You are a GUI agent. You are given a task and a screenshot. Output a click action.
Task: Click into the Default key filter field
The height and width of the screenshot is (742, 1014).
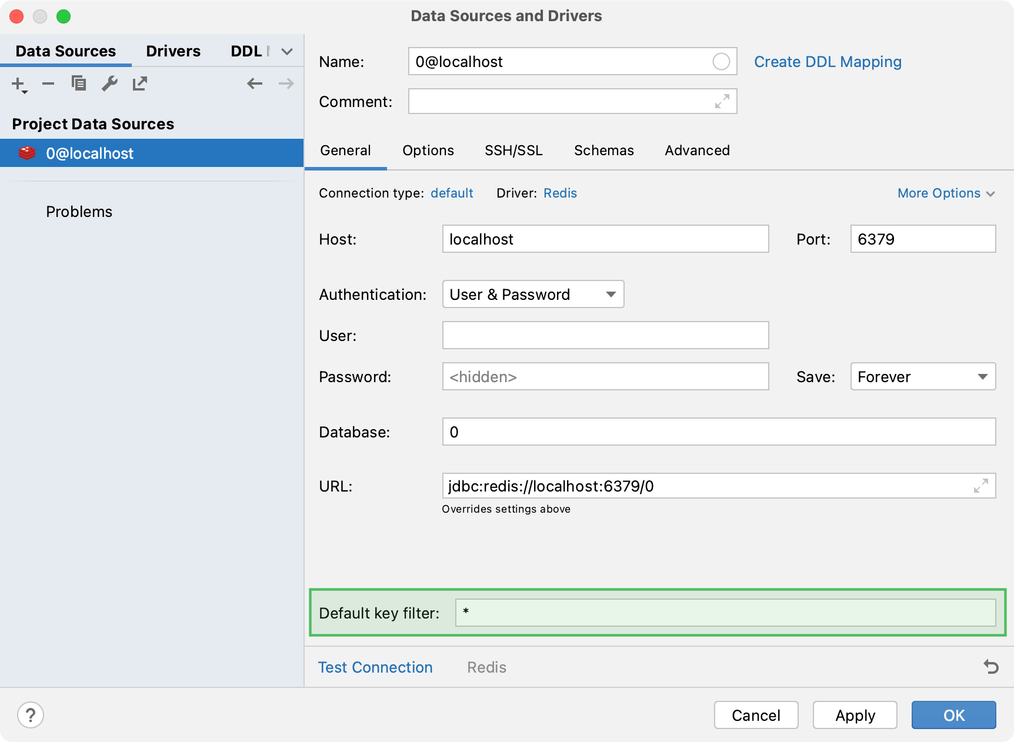pyautogui.click(x=725, y=613)
